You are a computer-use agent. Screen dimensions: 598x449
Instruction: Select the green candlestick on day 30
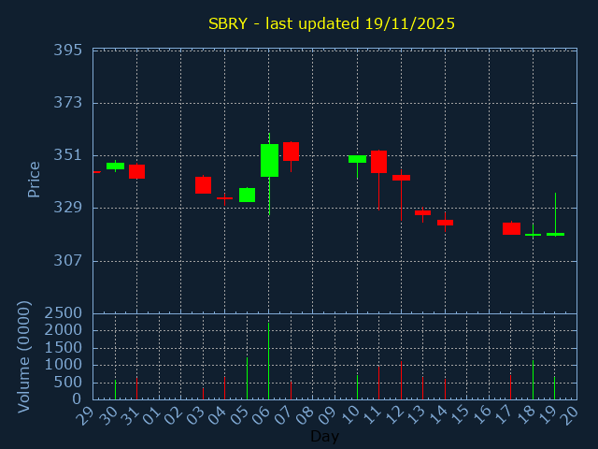(115, 166)
